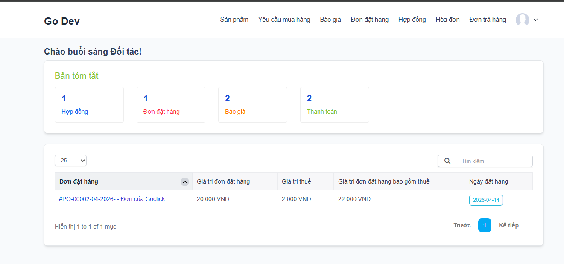This screenshot has width=564, height=264.
Task: Focus the Tìm kiếm search field
Action: click(494, 161)
